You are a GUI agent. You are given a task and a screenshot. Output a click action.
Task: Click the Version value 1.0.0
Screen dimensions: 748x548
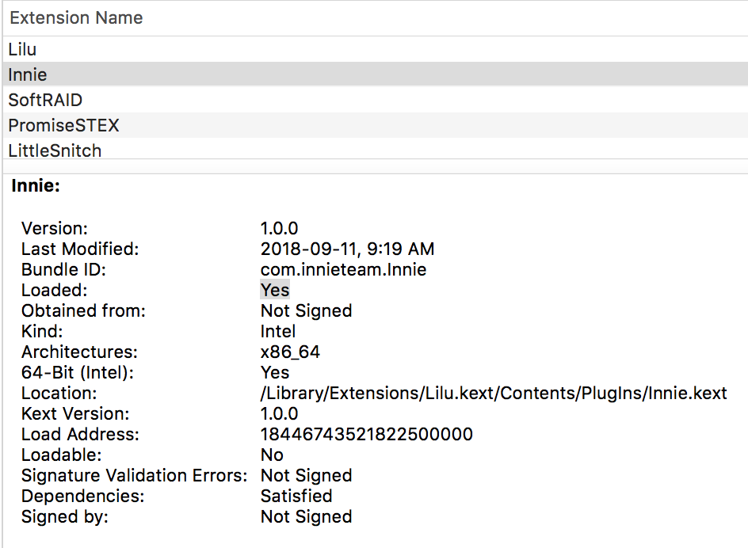click(279, 228)
